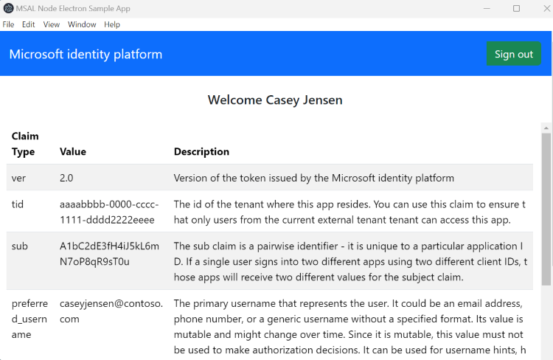Click the caseyjensen@contoso.com value

111,311
